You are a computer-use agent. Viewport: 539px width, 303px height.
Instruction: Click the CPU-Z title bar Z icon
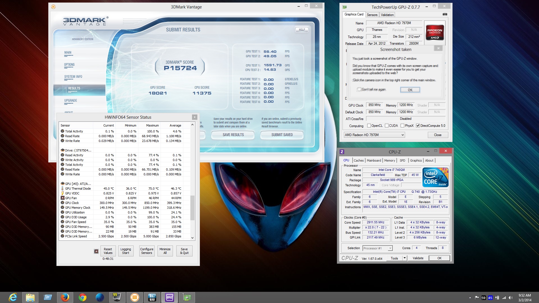click(342, 152)
